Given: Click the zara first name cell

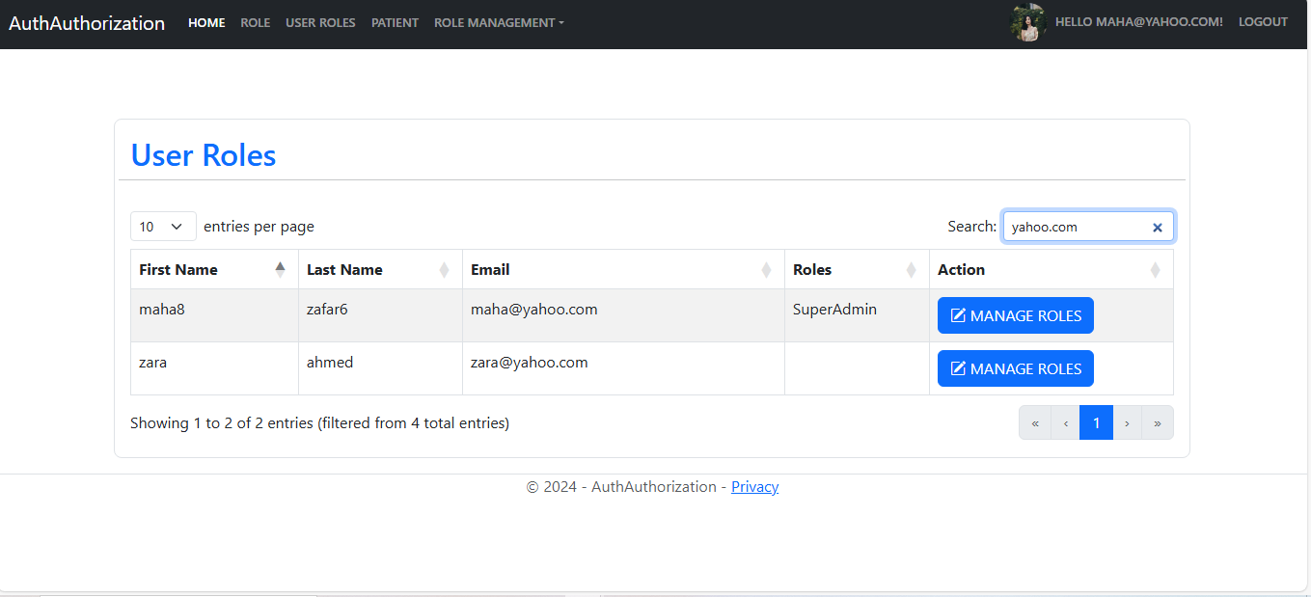Looking at the screenshot, I should [x=214, y=368].
